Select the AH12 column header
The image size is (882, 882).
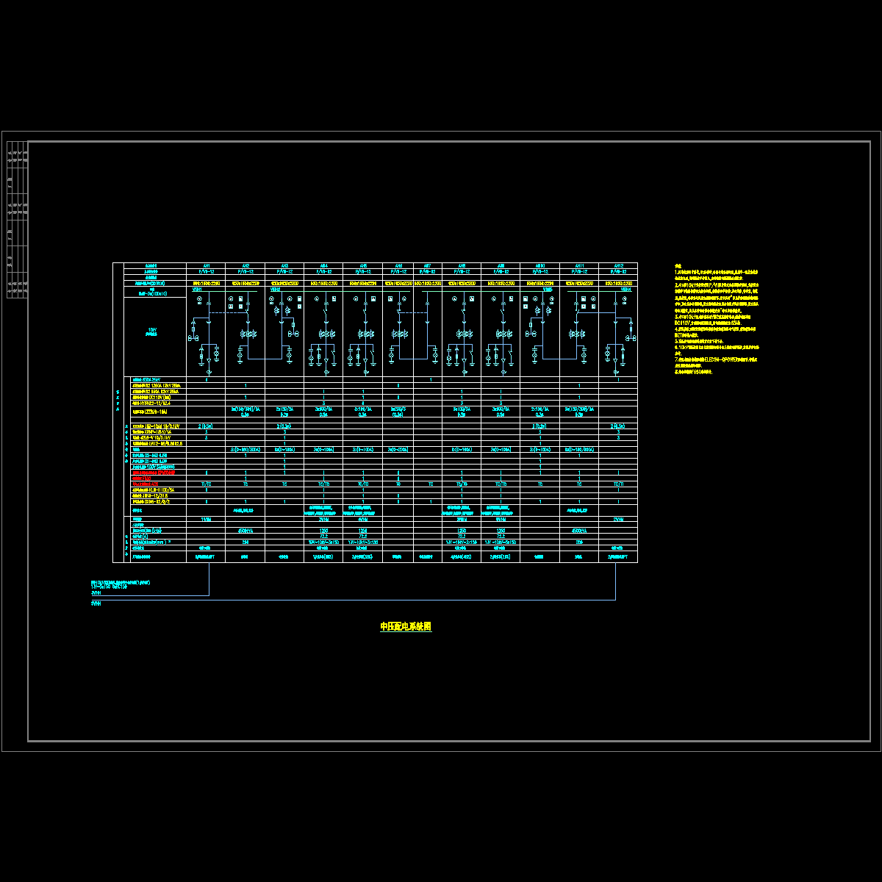pos(618,265)
